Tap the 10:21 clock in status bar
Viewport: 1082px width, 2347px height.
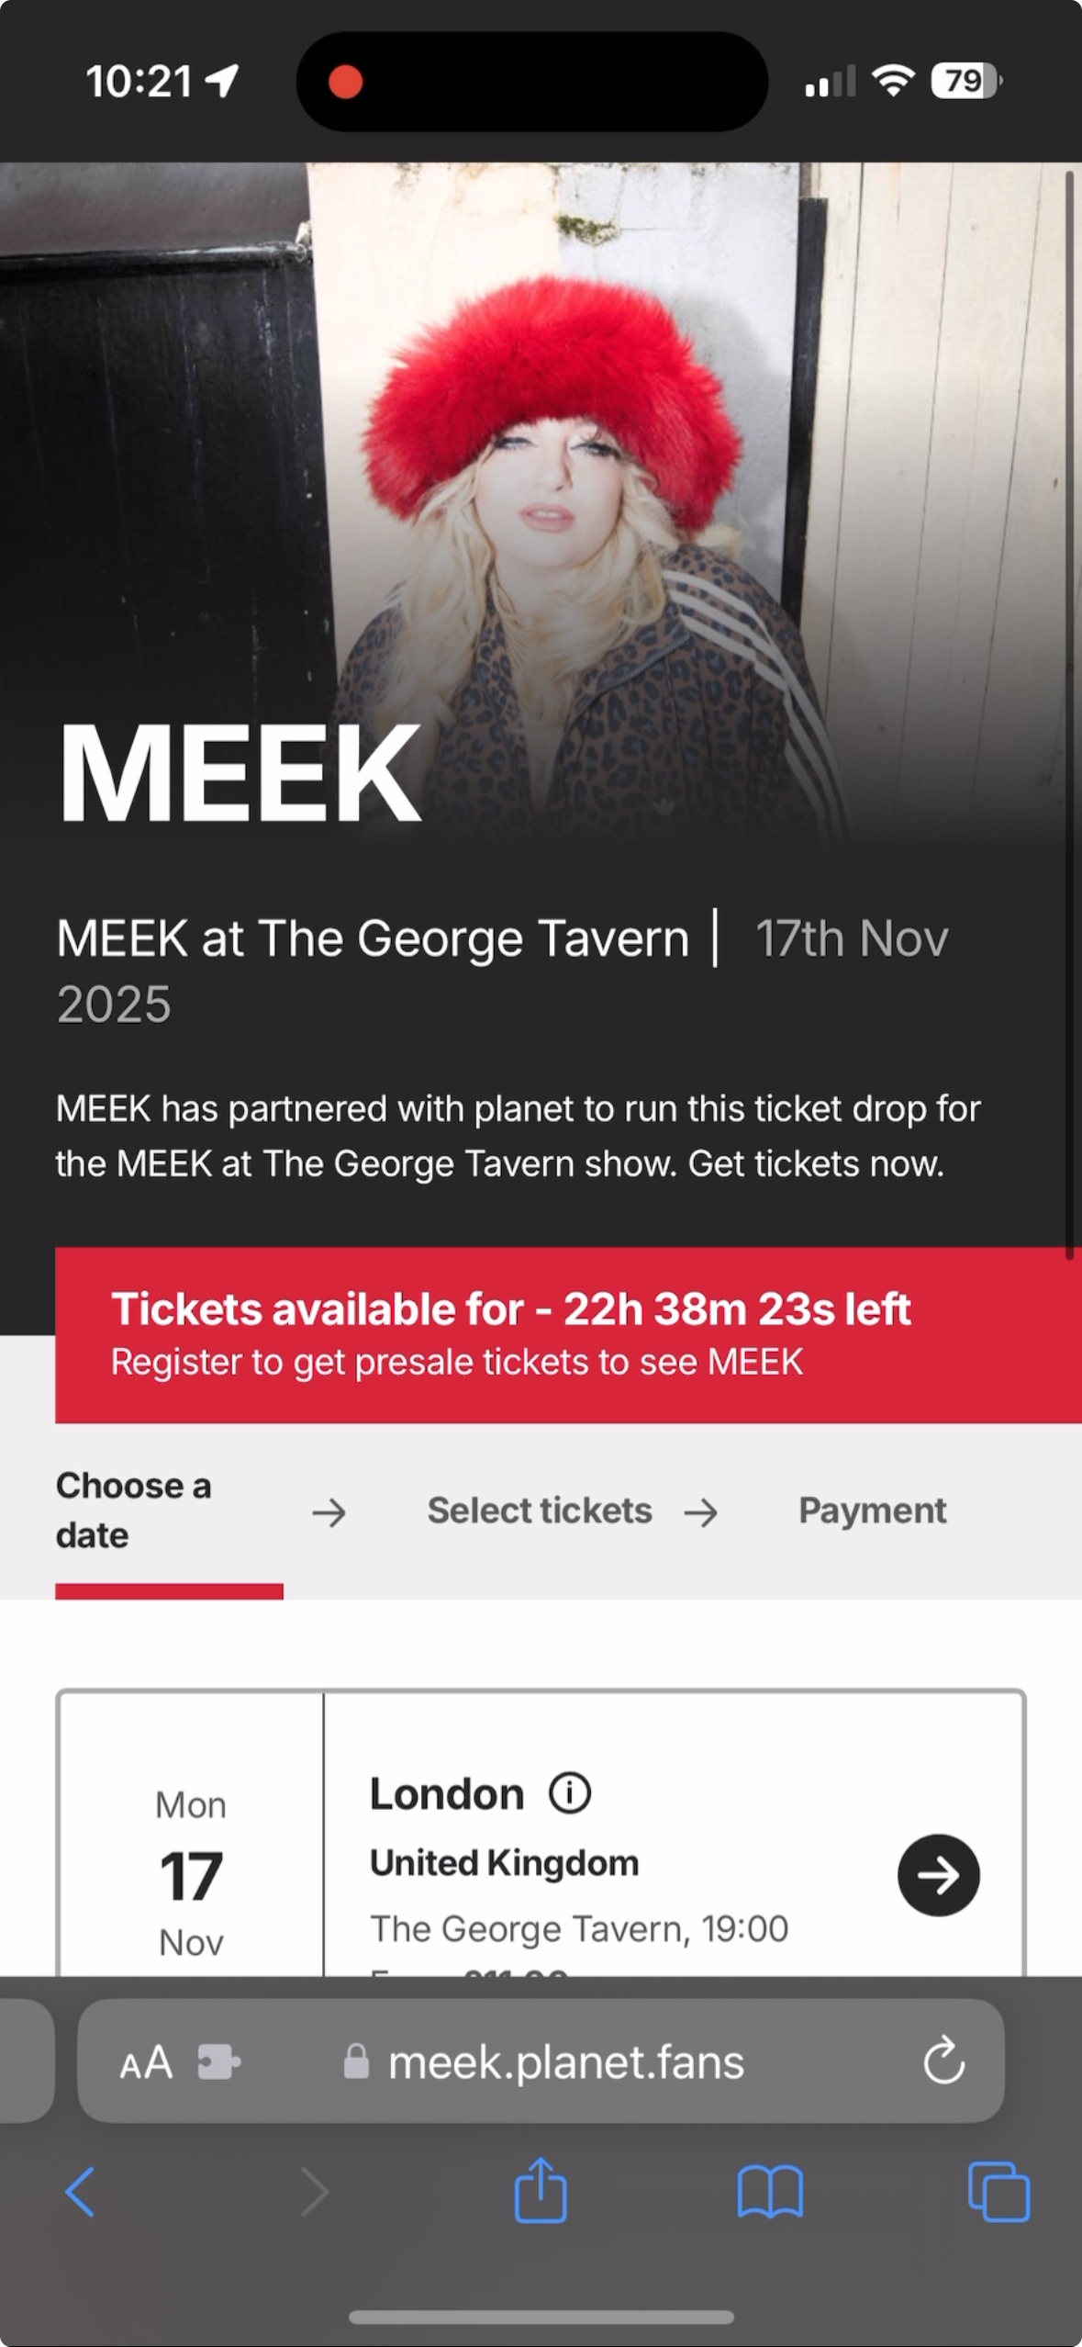(139, 82)
